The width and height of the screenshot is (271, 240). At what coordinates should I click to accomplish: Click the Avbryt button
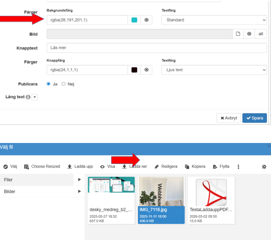(x=229, y=118)
